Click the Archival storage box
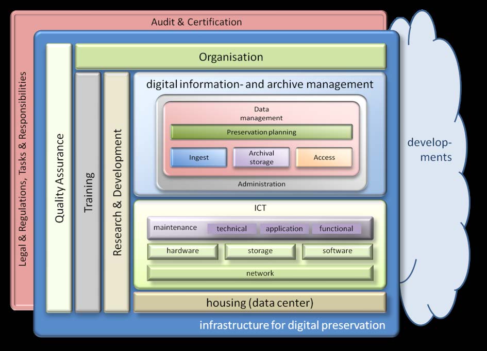Viewport: 487px width, 351px height. (261, 157)
